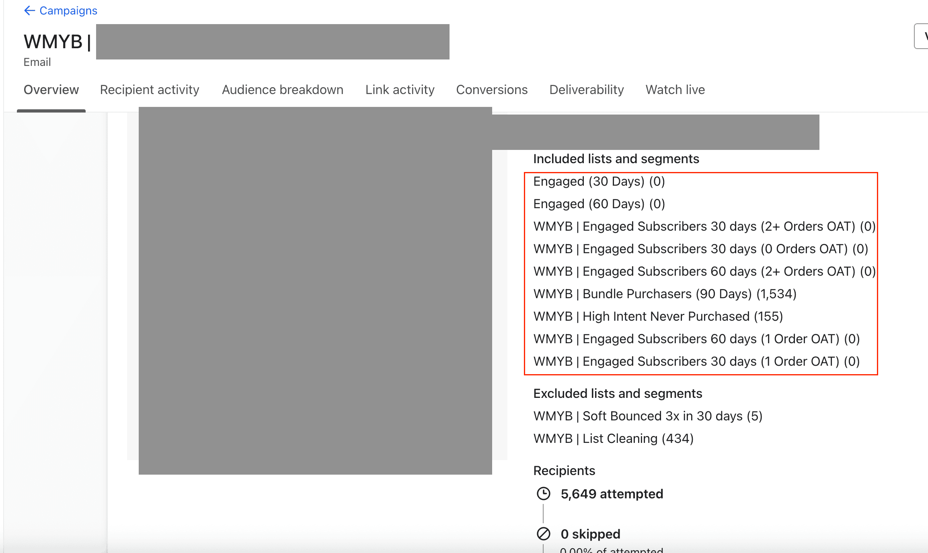The width and height of the screenshot is (928, 553).
Task: Switch to the Recipient activity tab
Action: [150, 90]
